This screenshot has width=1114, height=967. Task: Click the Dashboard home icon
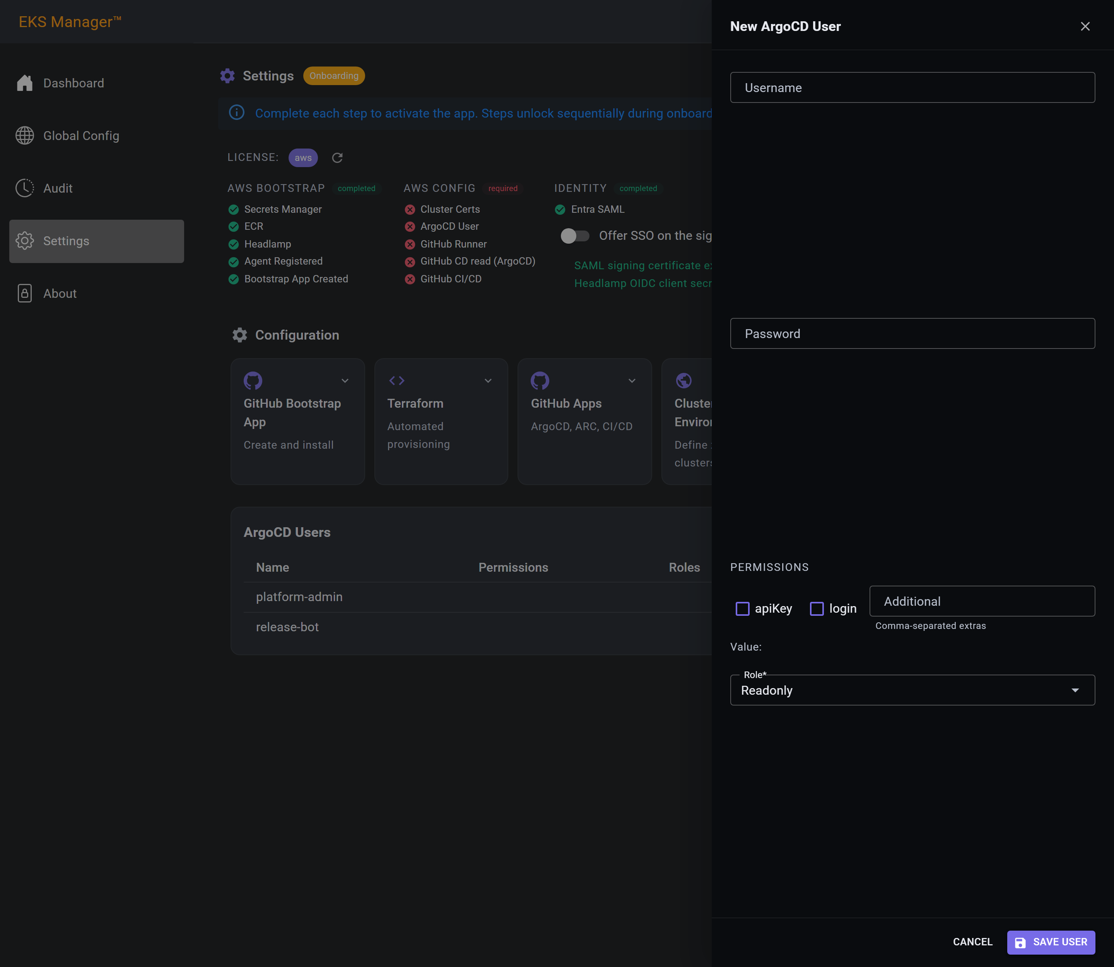pos(25,83)
